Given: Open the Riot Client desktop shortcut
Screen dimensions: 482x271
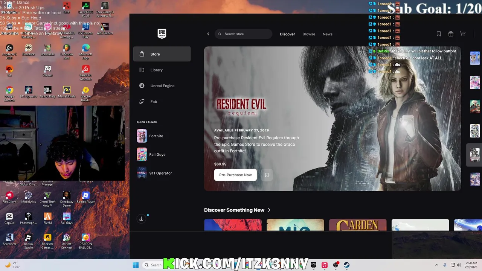Looking at the screenshot, I should 9,198.
